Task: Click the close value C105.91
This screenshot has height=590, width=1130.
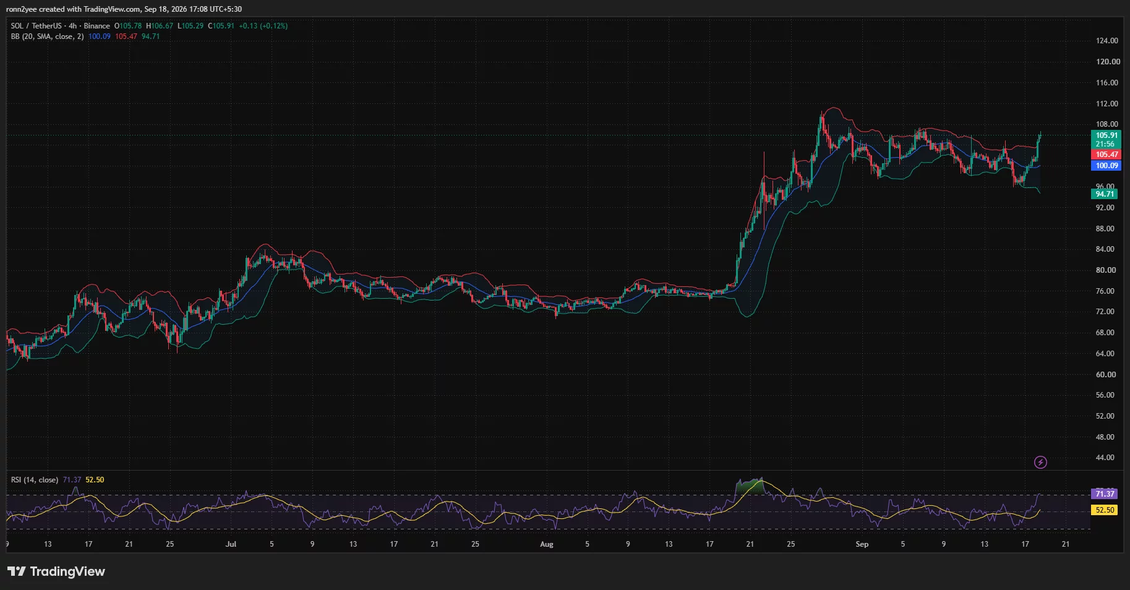Action: tap(221, 26)
